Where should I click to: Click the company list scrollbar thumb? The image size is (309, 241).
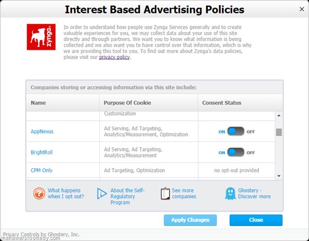[279, 132]
